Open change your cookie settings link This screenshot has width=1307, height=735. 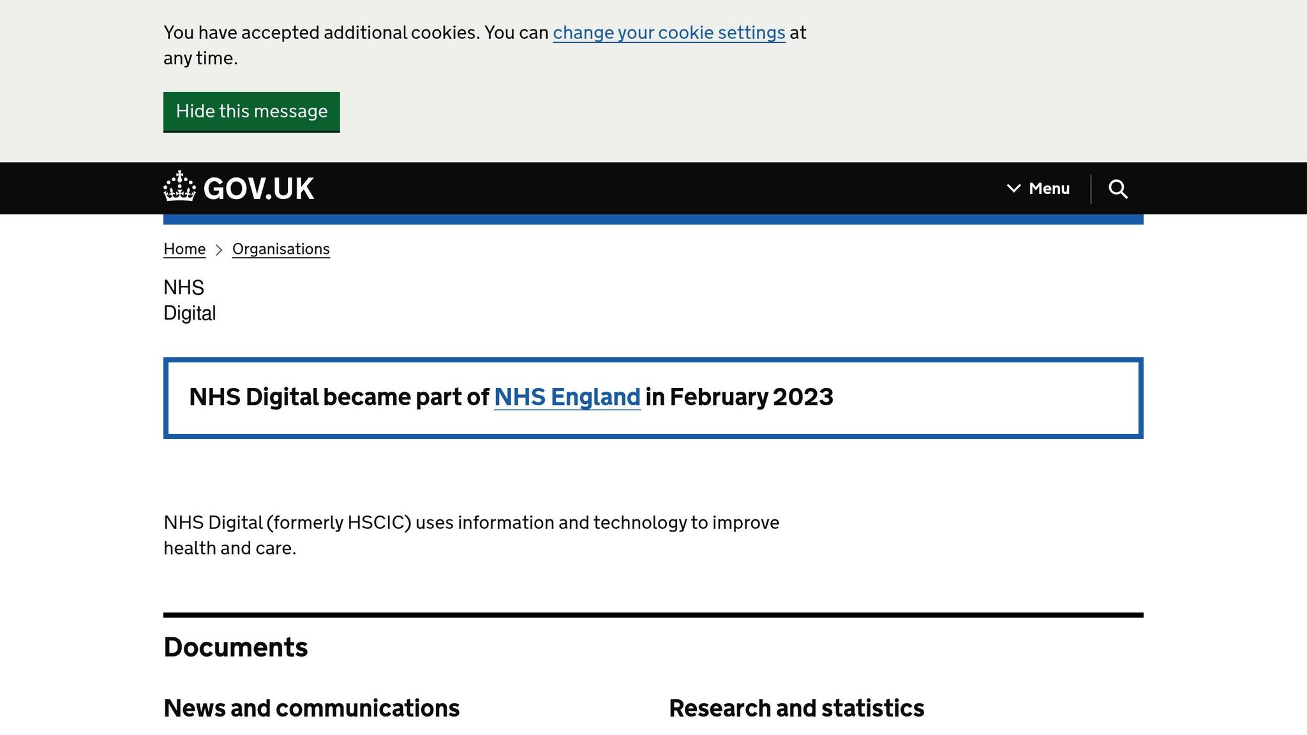(669, 33)
